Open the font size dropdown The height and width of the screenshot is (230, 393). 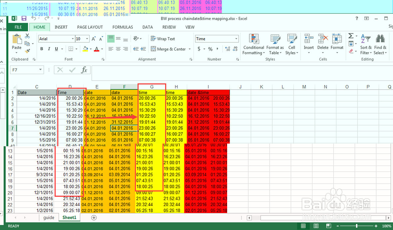pyautogui.click(x=87, y=39)
